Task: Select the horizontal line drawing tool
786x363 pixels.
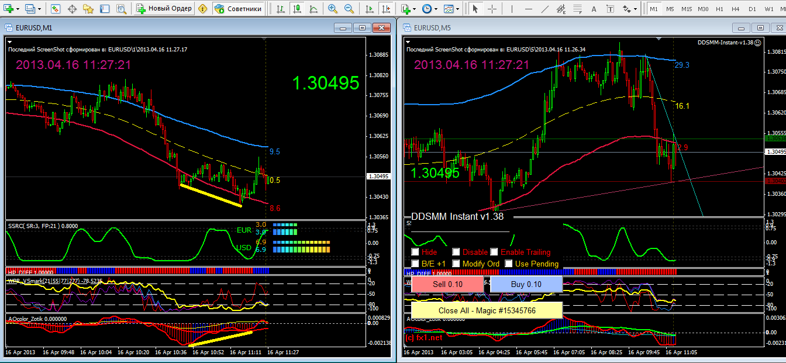Action: pos(528,9)
